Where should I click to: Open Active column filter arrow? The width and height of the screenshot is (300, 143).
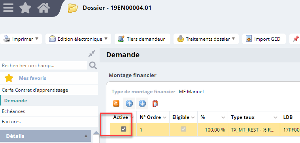tap(132, 117)
